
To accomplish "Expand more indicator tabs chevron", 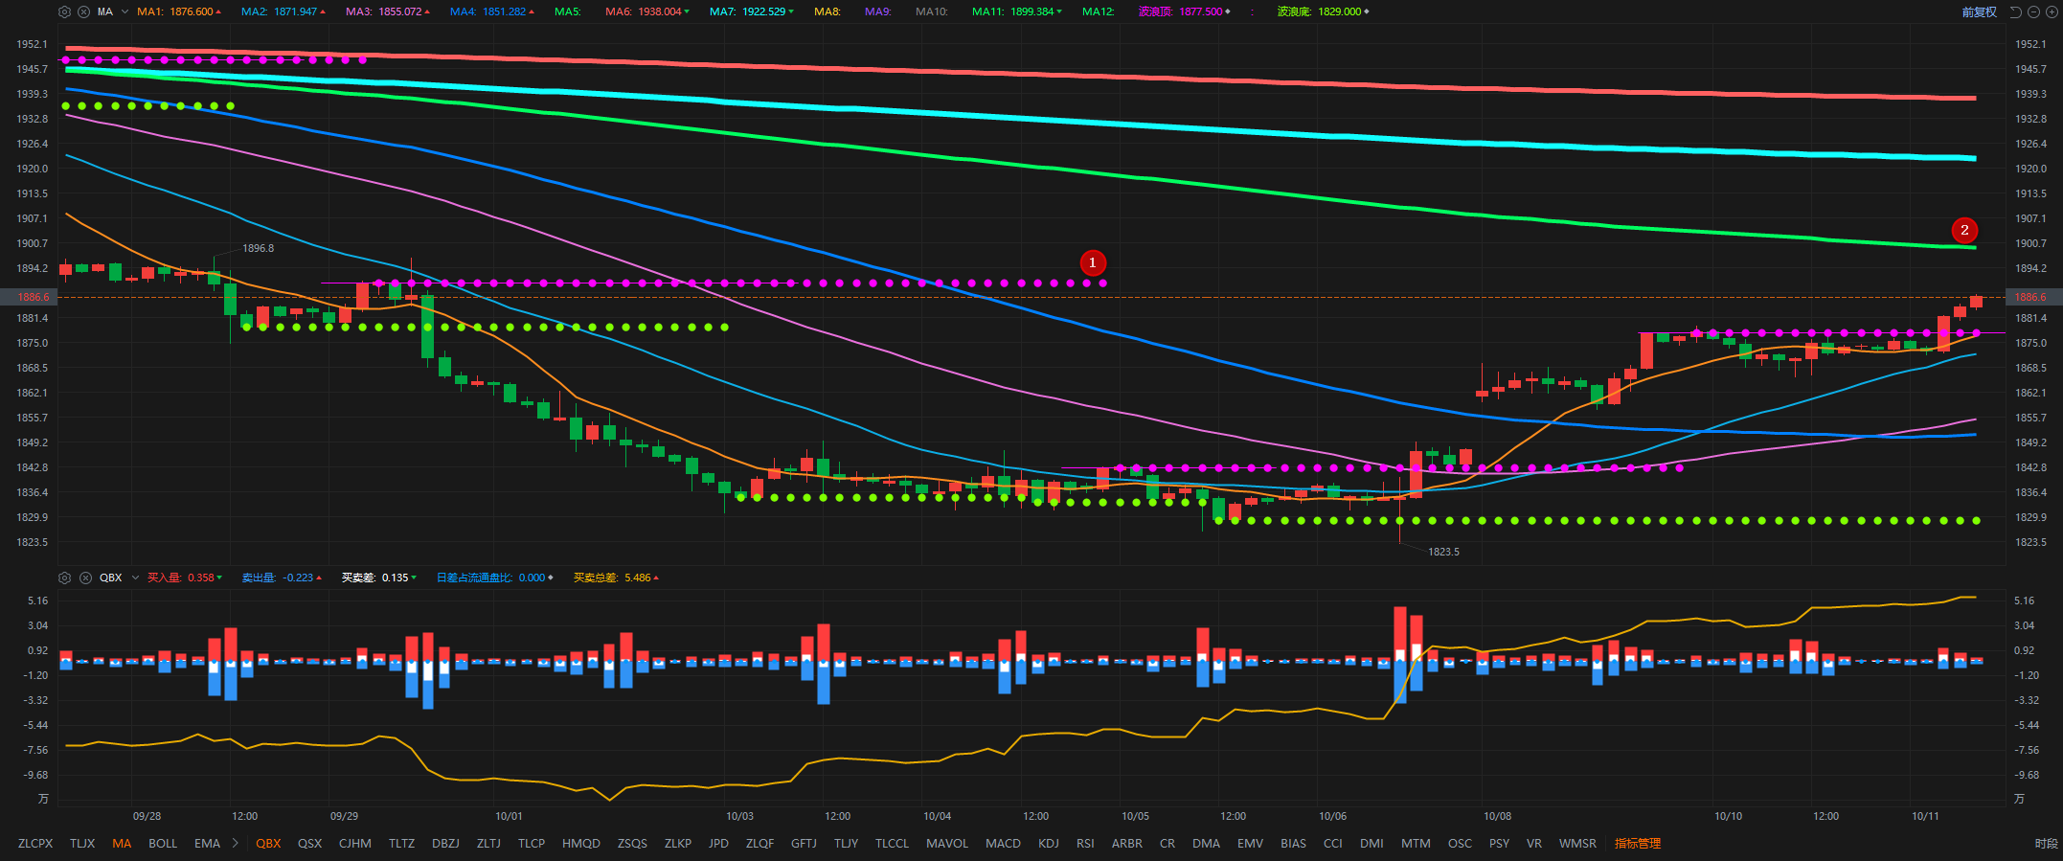I will click(235, 843).
